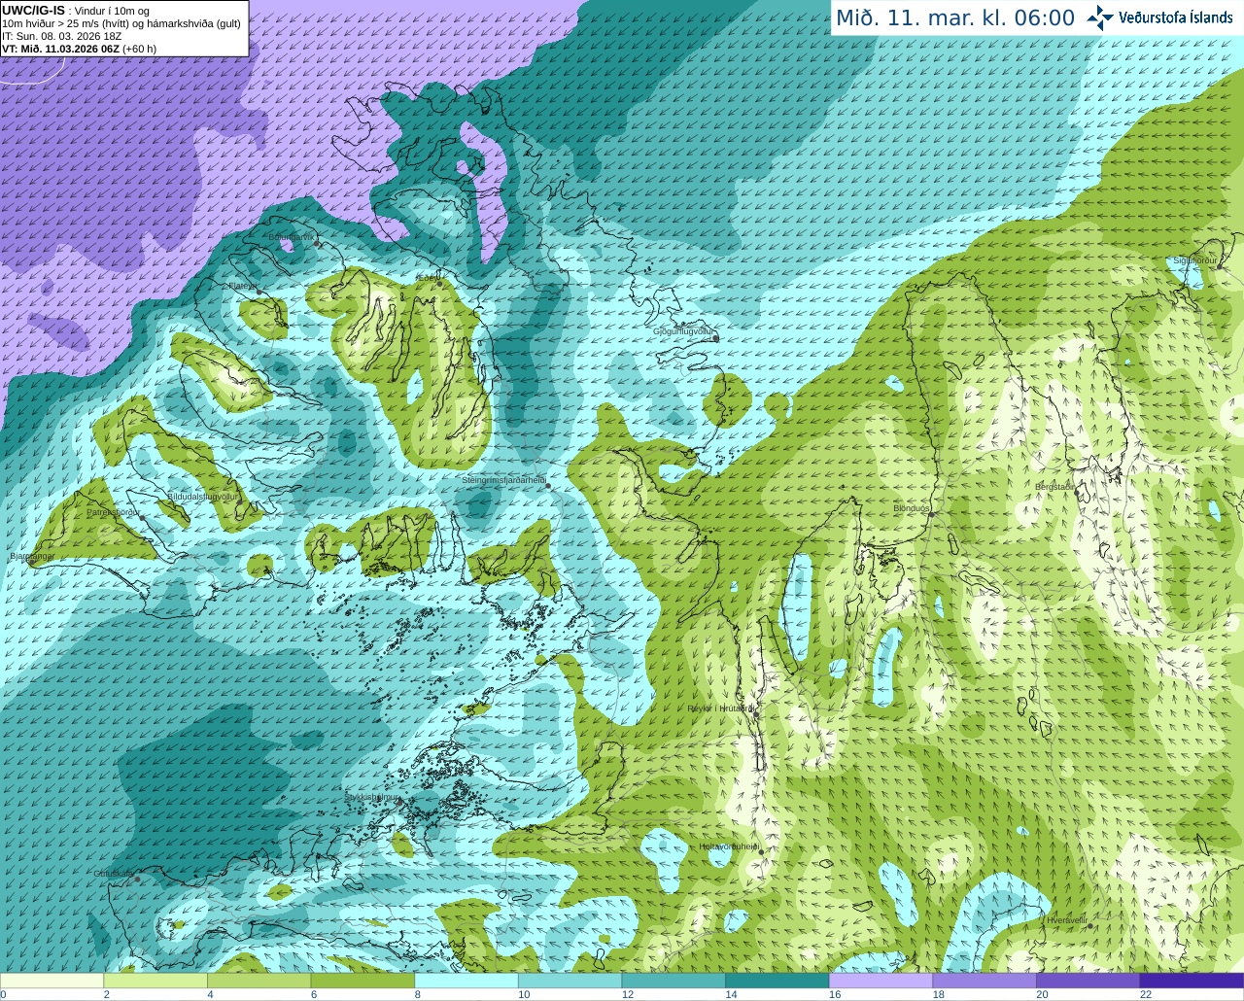
Task: Select the Bíldudalsflugvöllur station label
Action: (202, 496)
